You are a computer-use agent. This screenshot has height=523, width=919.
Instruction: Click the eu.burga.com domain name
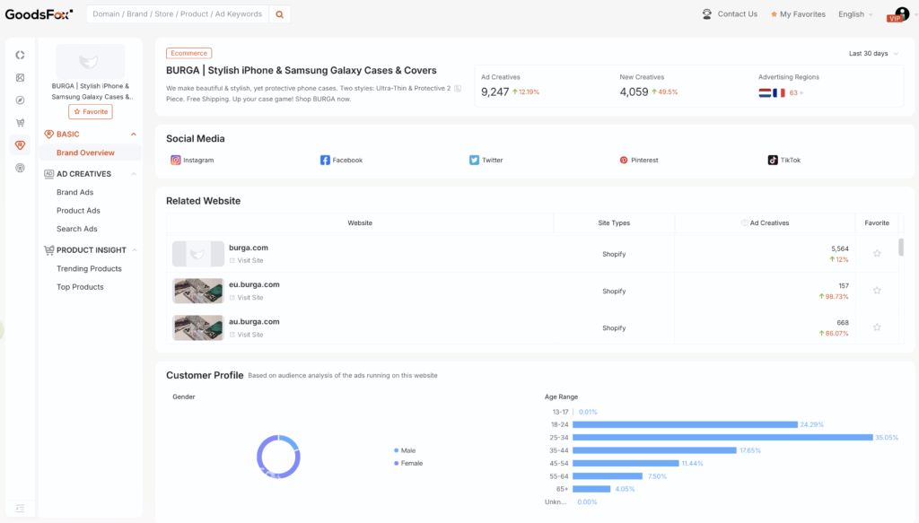[x=254, y=284]
